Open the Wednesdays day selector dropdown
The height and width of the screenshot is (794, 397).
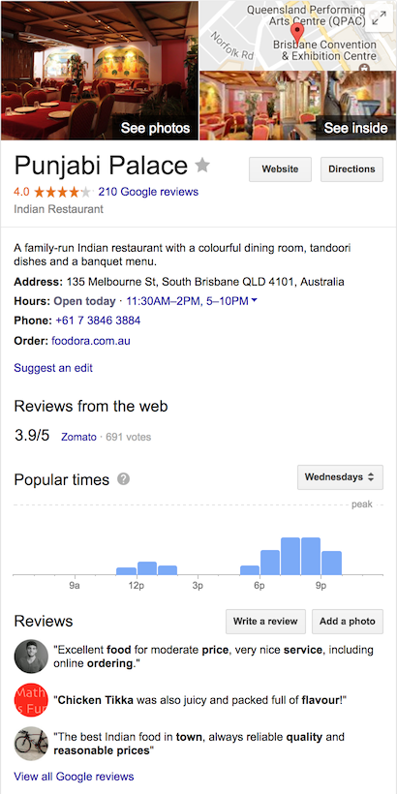pos(340,477)
